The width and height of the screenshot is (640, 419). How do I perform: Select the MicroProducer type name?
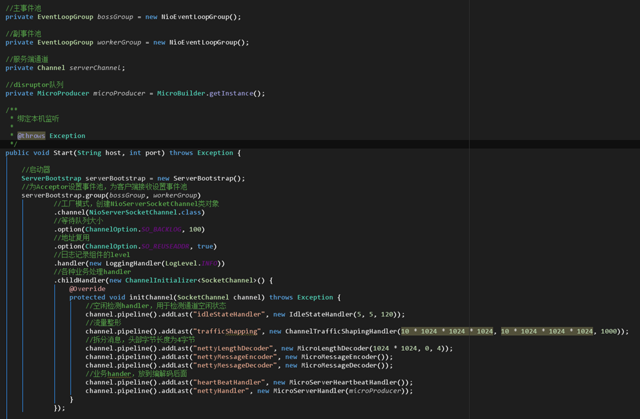[63, 94]
